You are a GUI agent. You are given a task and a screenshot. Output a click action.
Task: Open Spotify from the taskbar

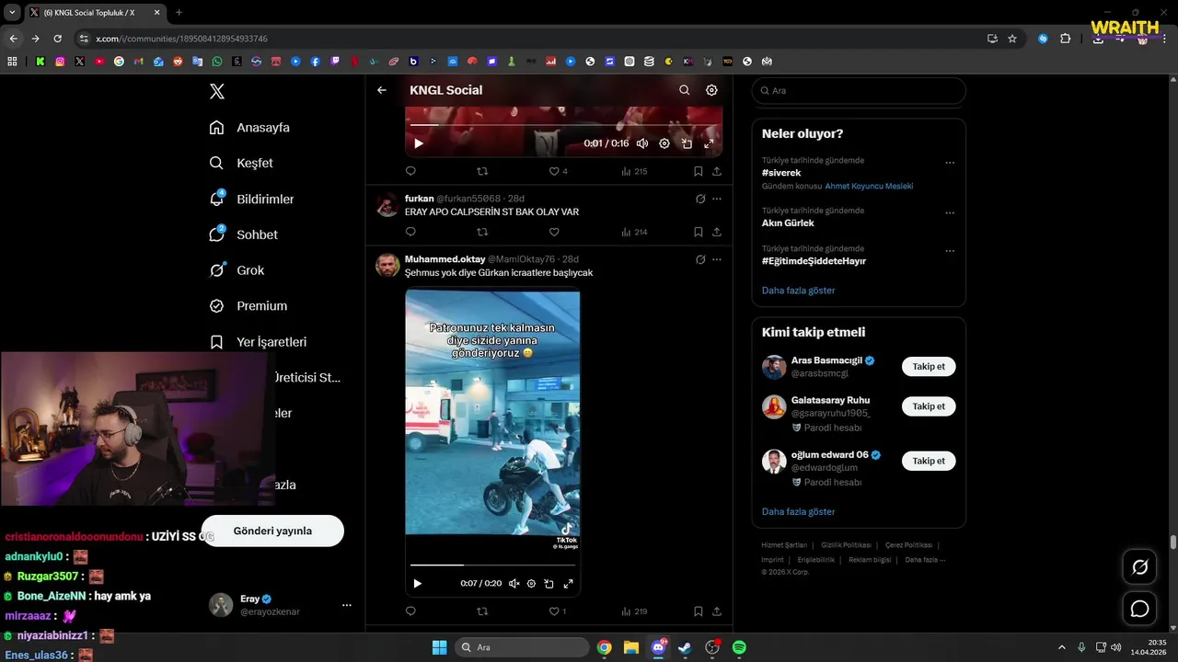[739, 647]
